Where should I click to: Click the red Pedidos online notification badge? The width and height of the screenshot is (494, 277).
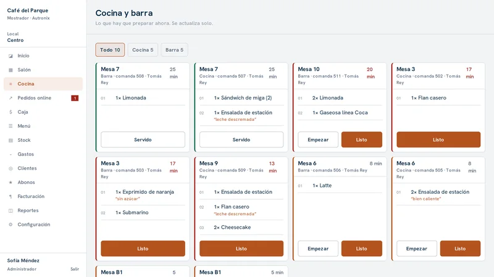(x=75, y=98)
